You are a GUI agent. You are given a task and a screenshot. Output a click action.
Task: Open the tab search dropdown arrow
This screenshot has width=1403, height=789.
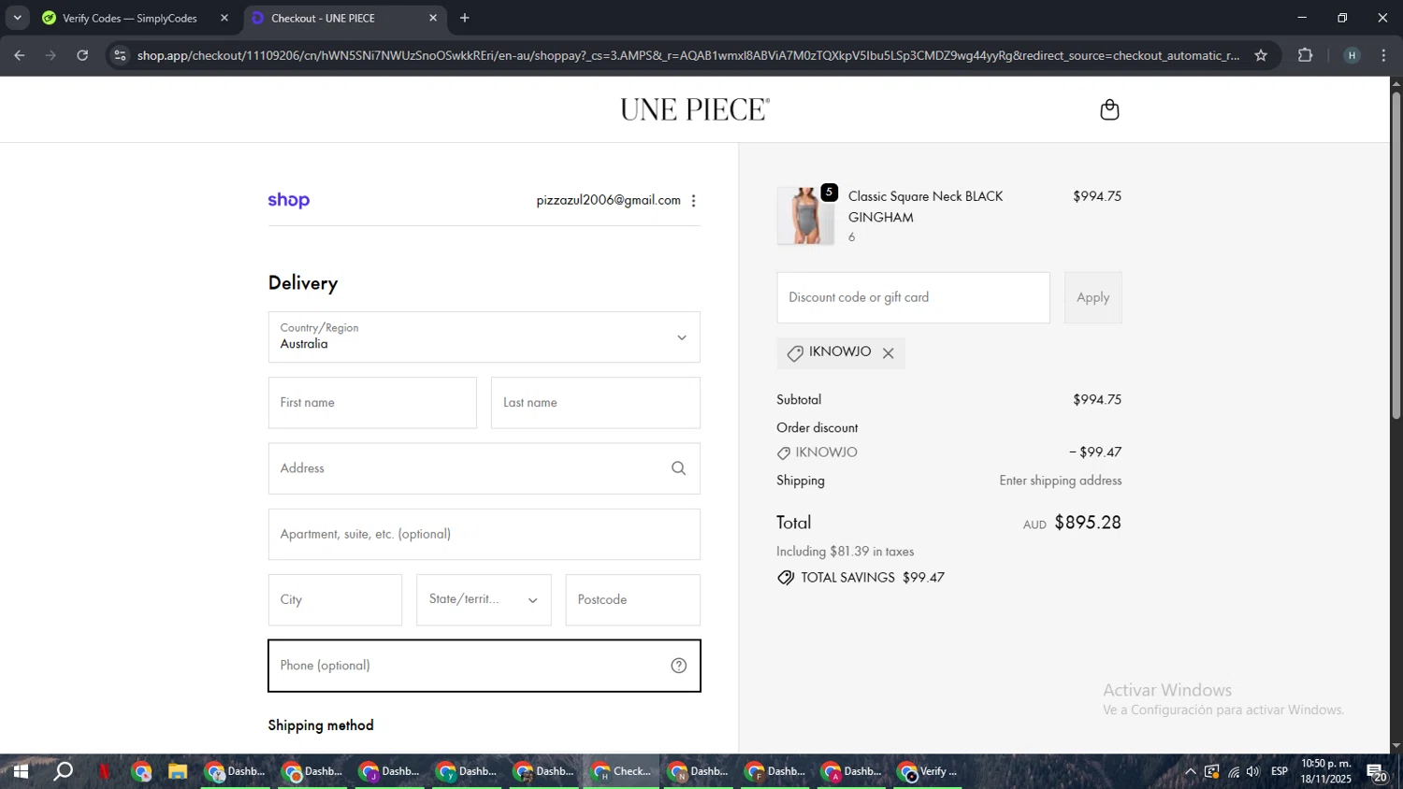(x=17, y=18)
